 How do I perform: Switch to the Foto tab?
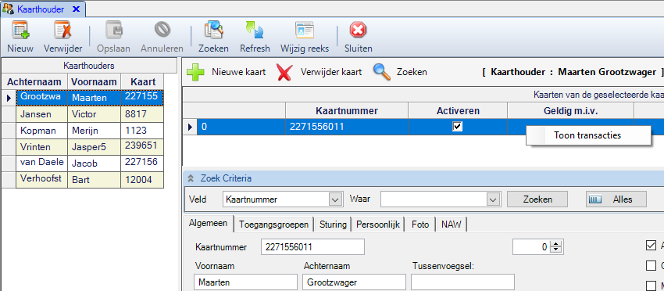pyautogui.click(x=420, y=225)
